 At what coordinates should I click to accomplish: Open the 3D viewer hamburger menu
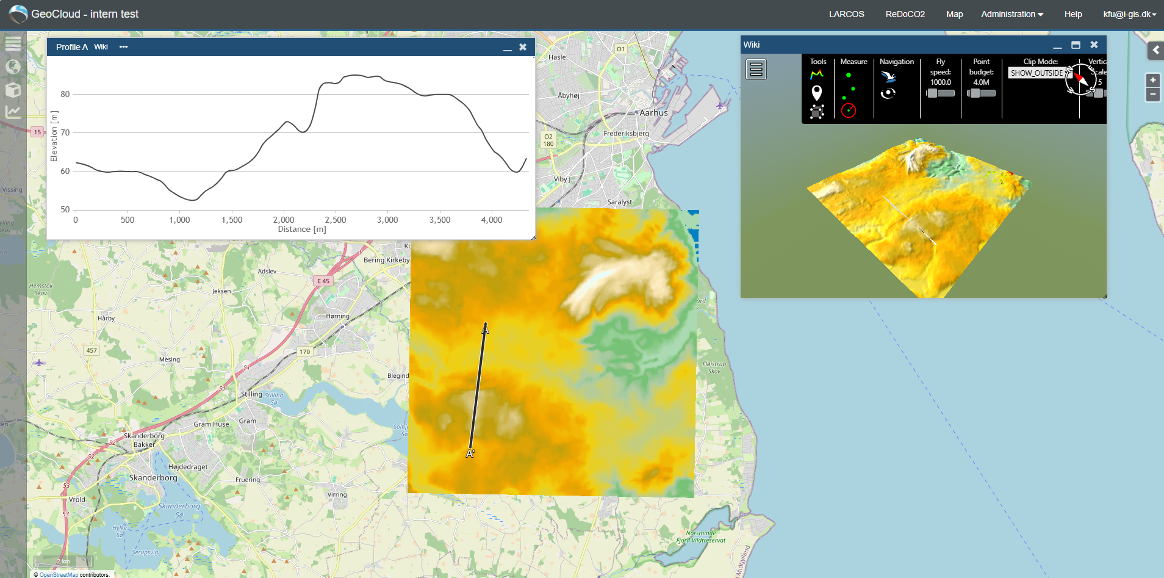coord(756,70)
